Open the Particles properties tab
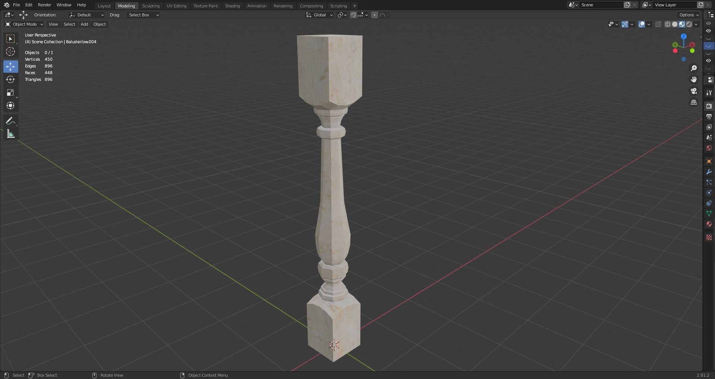The width and height of the screenshot is (715, 379). click(709, 182)
